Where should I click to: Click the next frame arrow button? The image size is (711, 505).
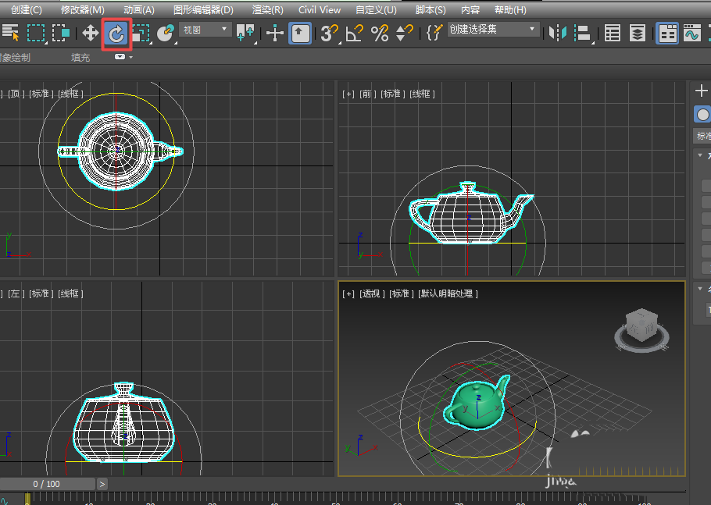point(102,484)
